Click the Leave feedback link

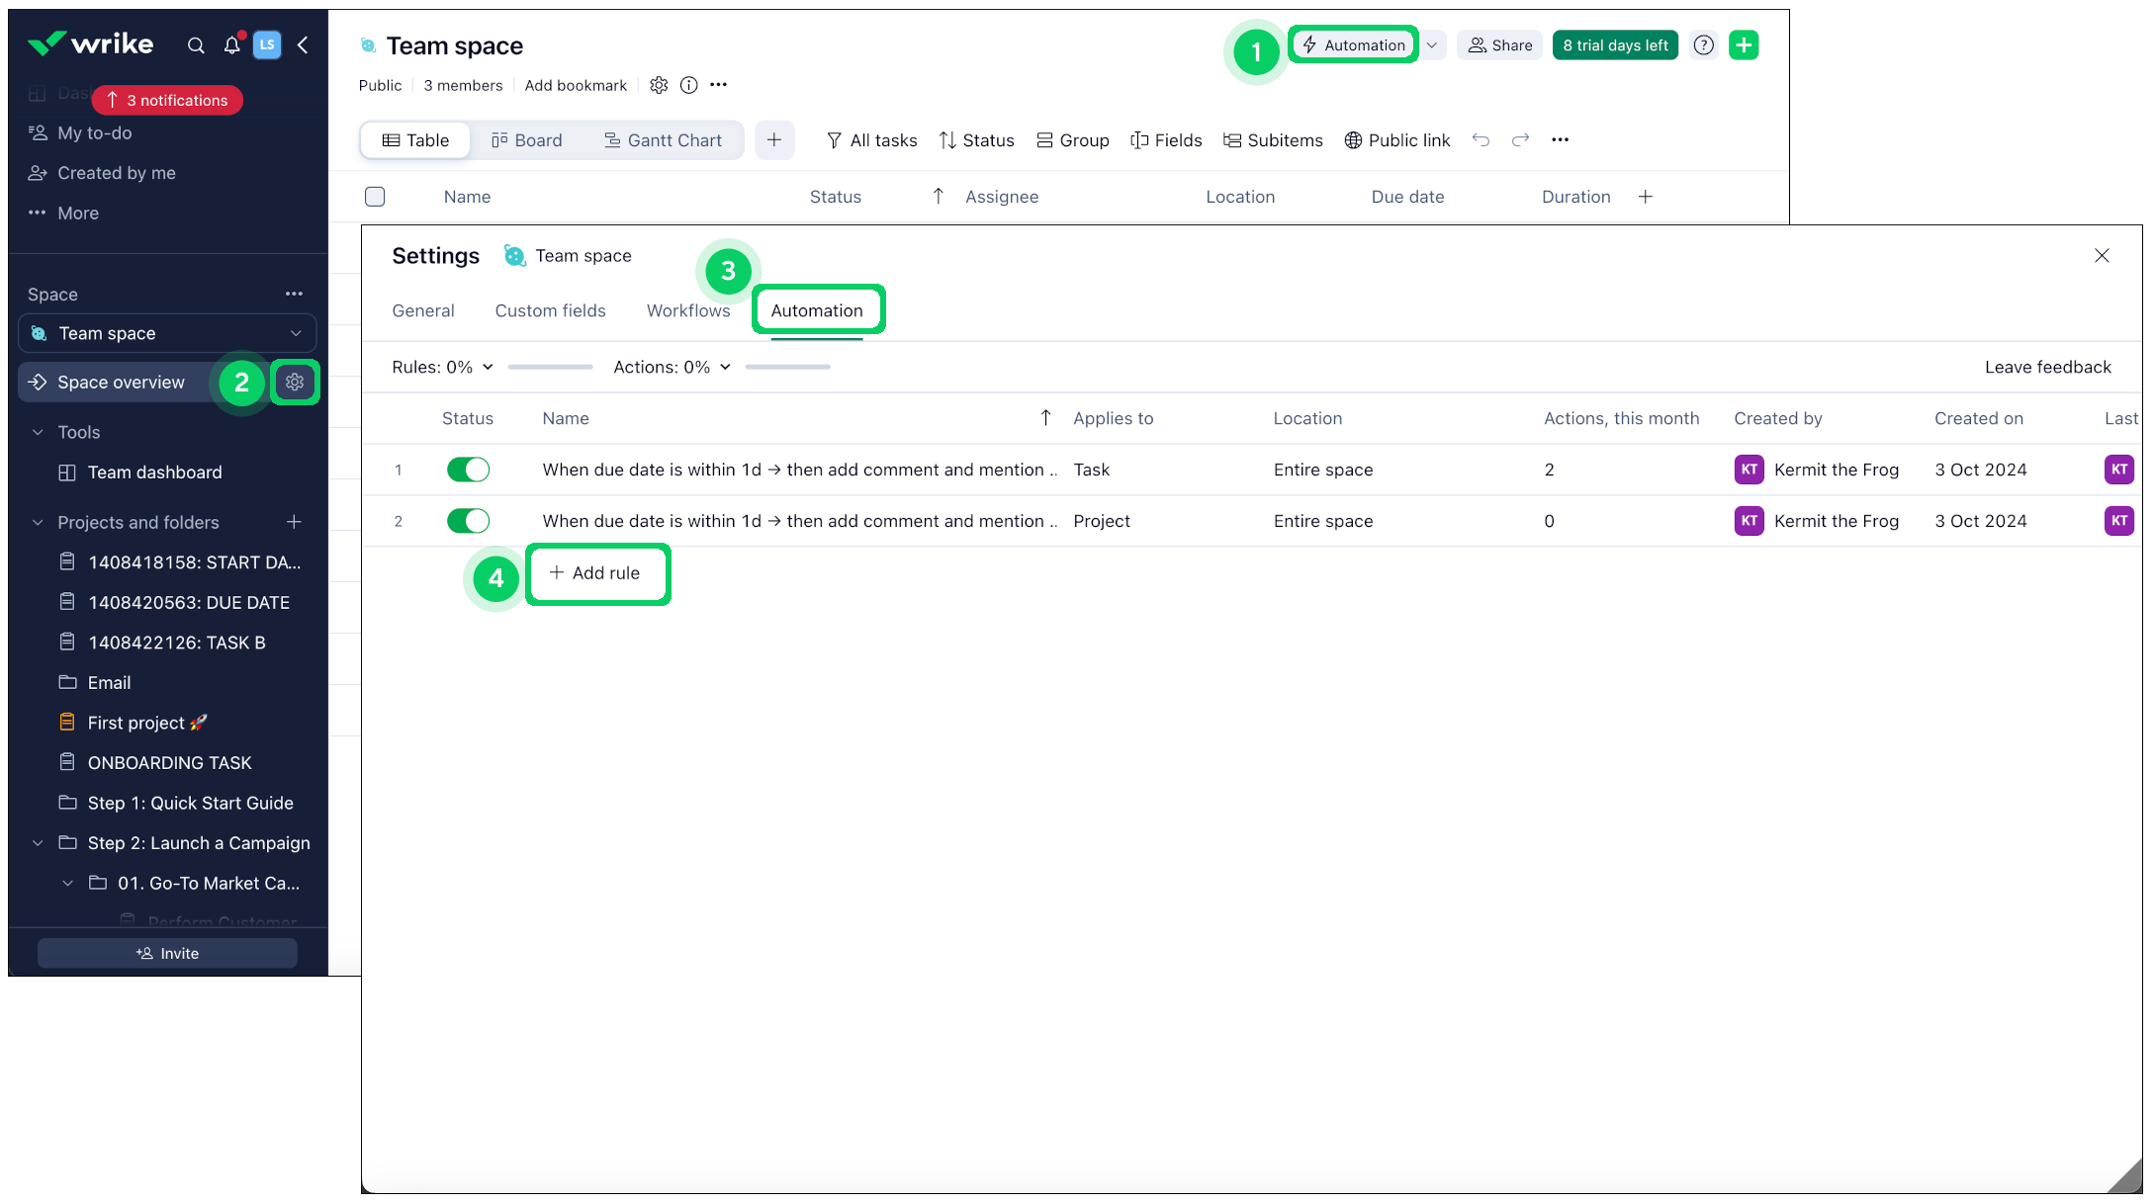tap(2047, 367)
